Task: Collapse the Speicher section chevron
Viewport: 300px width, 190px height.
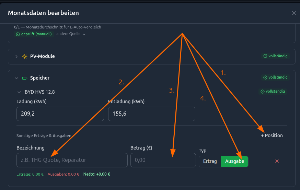Action: coord(16,78)
